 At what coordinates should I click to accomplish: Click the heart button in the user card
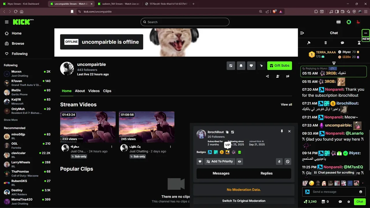tap(200, 161)
